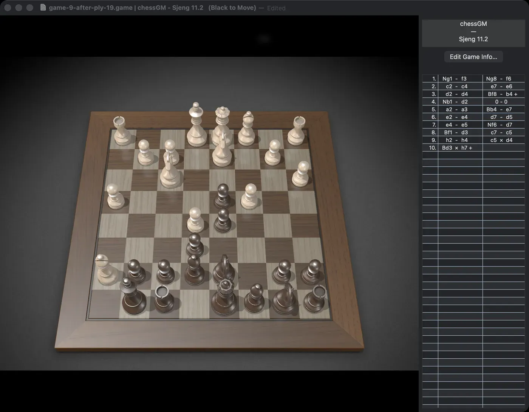Select the black pawn on g7
529x412 pixels.
pyautogui.click(x=135, y=271)
